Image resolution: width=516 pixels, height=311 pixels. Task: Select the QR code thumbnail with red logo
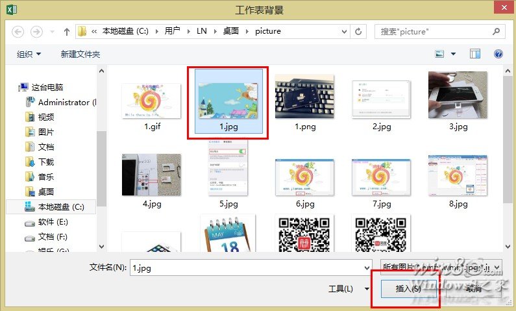point(304,233)
